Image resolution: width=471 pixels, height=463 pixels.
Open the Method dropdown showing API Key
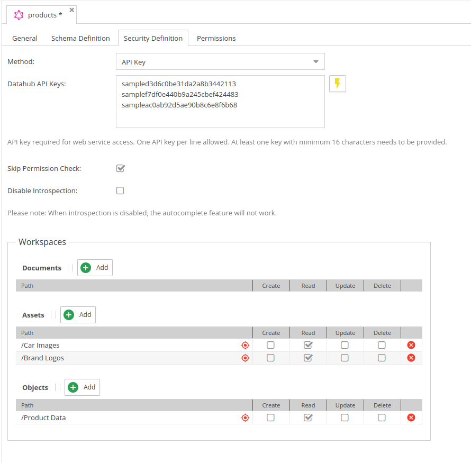tap(220, 62)
